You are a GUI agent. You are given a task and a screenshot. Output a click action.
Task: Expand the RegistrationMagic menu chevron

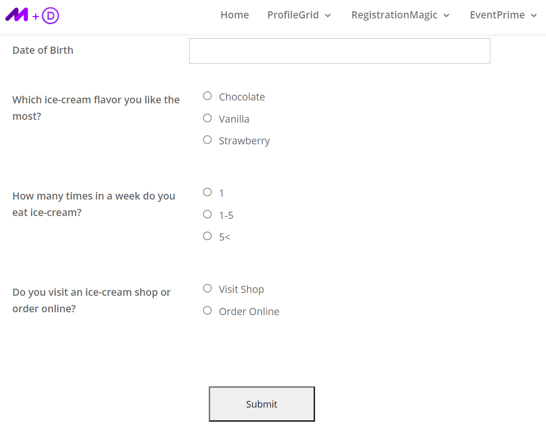446,15
